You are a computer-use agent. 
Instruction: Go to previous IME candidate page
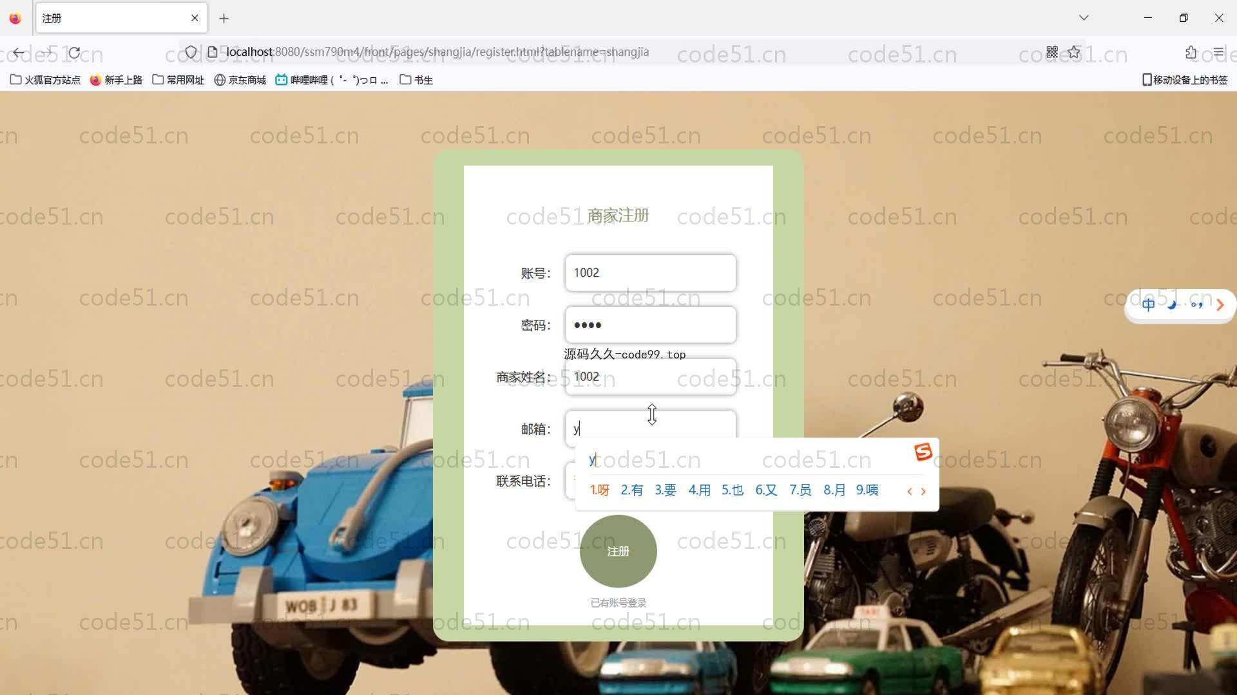coord(909,492)
